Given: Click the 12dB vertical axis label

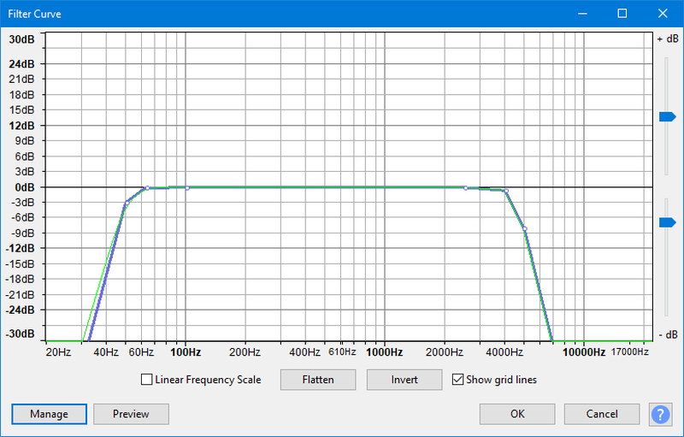Looking at the screenshot, I should [x=22, y=126].
